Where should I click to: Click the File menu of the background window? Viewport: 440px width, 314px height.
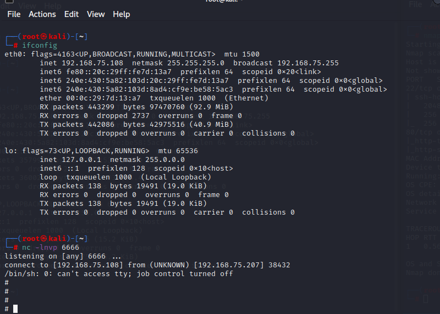coord(415,4)
